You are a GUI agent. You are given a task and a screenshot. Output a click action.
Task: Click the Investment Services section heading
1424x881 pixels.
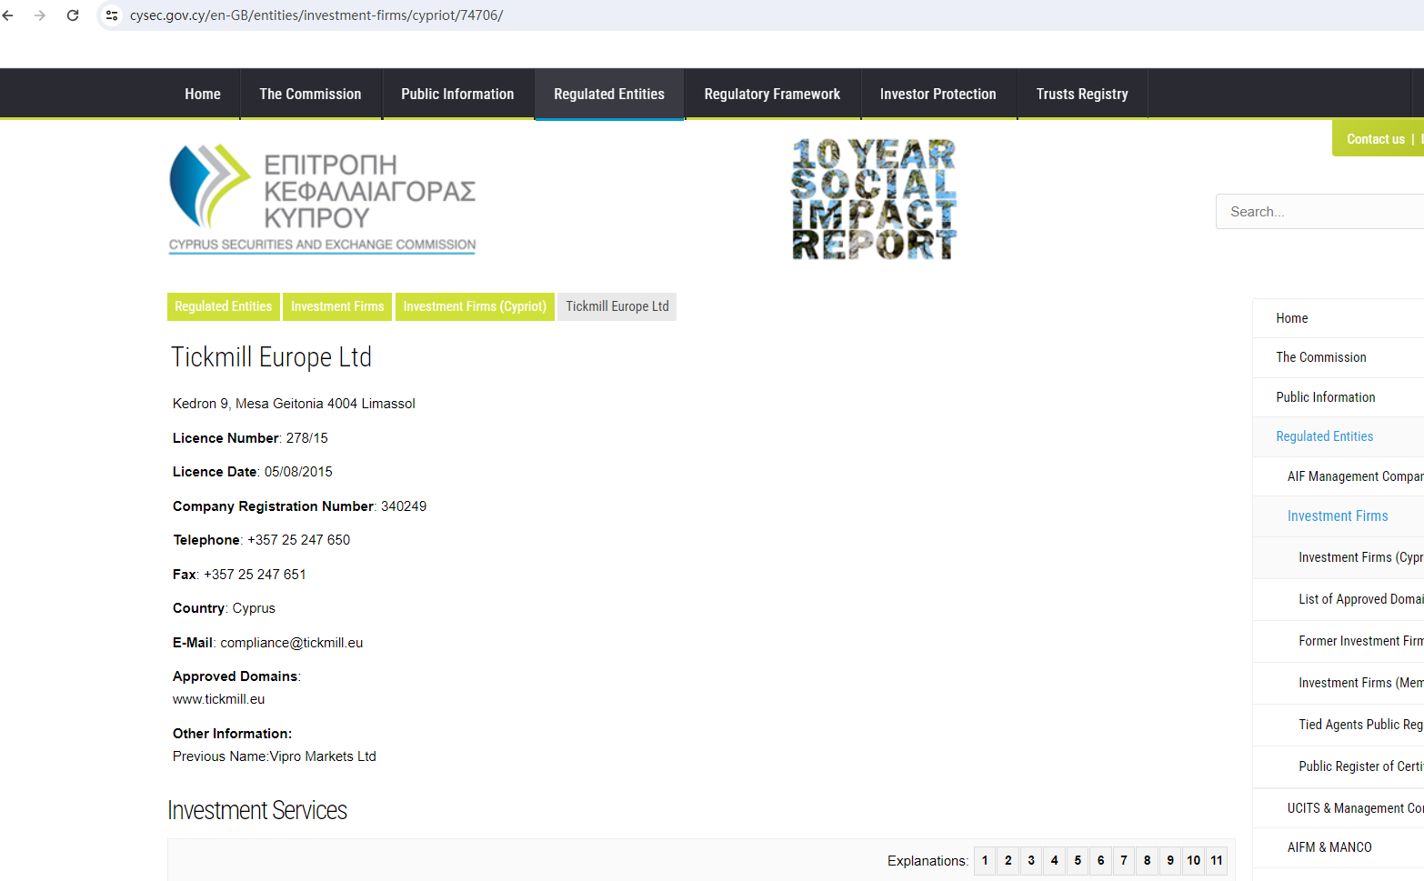click(257, 810)
